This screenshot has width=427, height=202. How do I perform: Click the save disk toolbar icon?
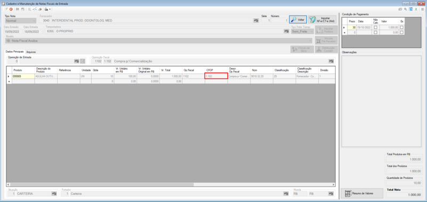[18, 9]
